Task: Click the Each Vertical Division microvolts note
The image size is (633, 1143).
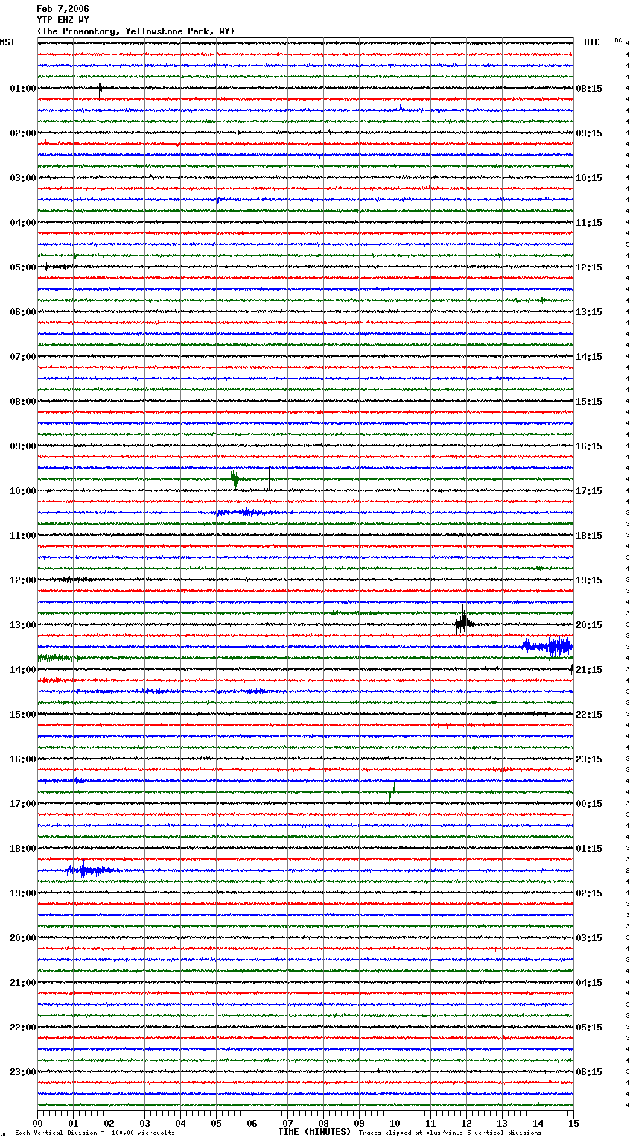Action: (x=95, y=1133)
